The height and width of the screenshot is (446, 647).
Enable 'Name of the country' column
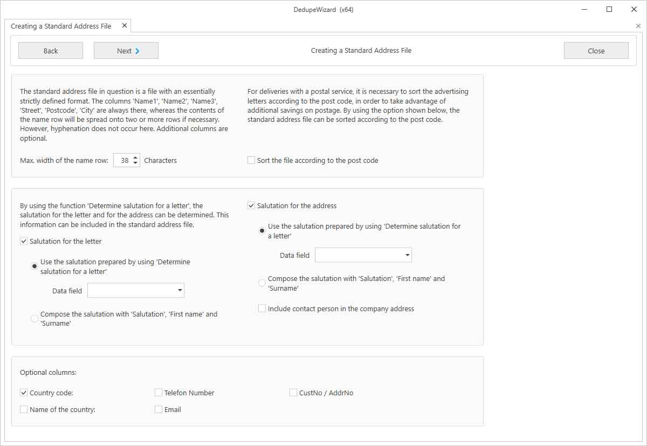tap(24, 409)
